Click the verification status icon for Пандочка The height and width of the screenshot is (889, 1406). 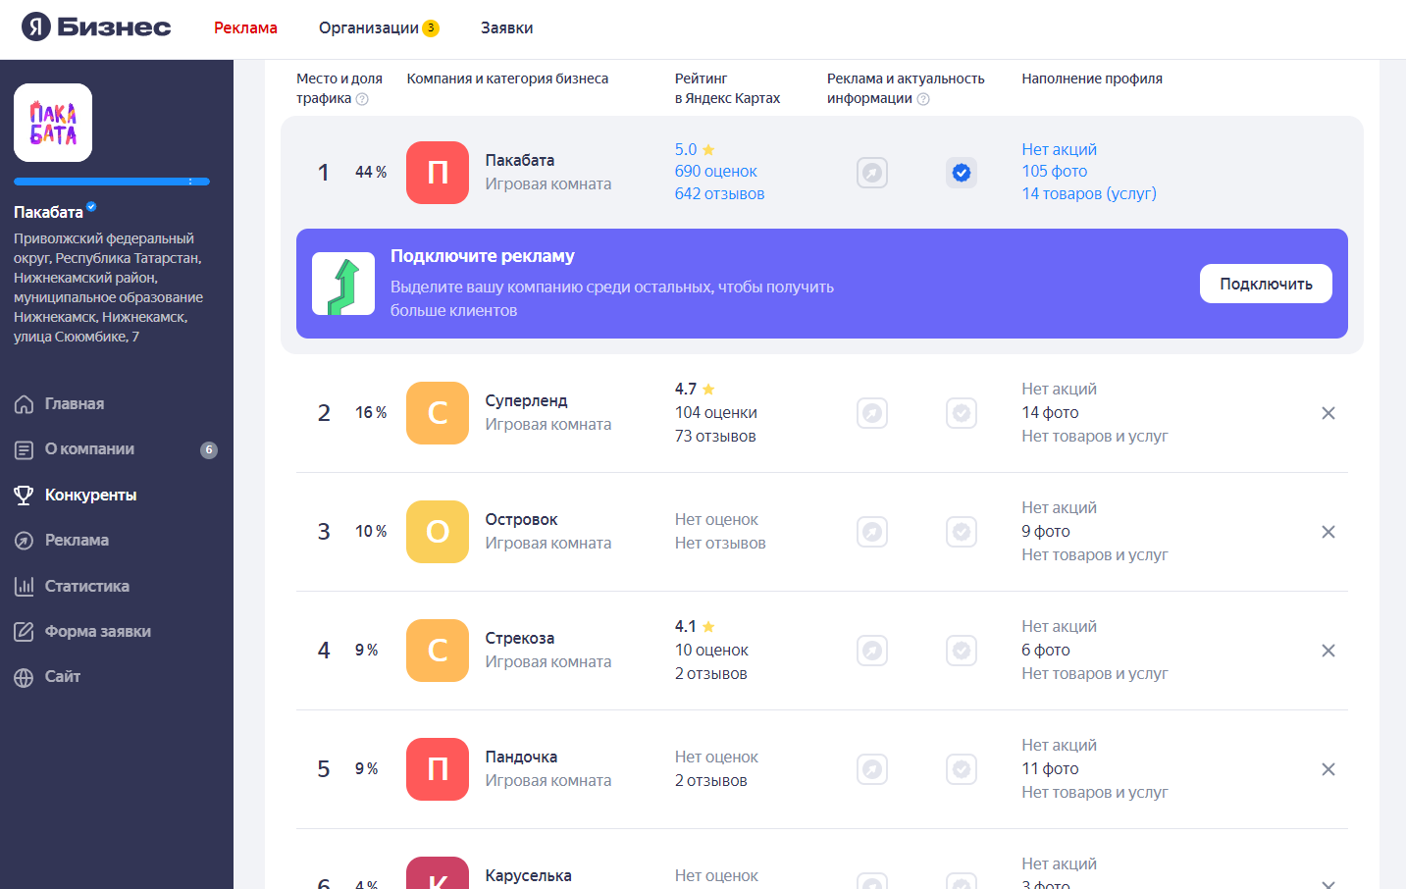pos(962,769)
